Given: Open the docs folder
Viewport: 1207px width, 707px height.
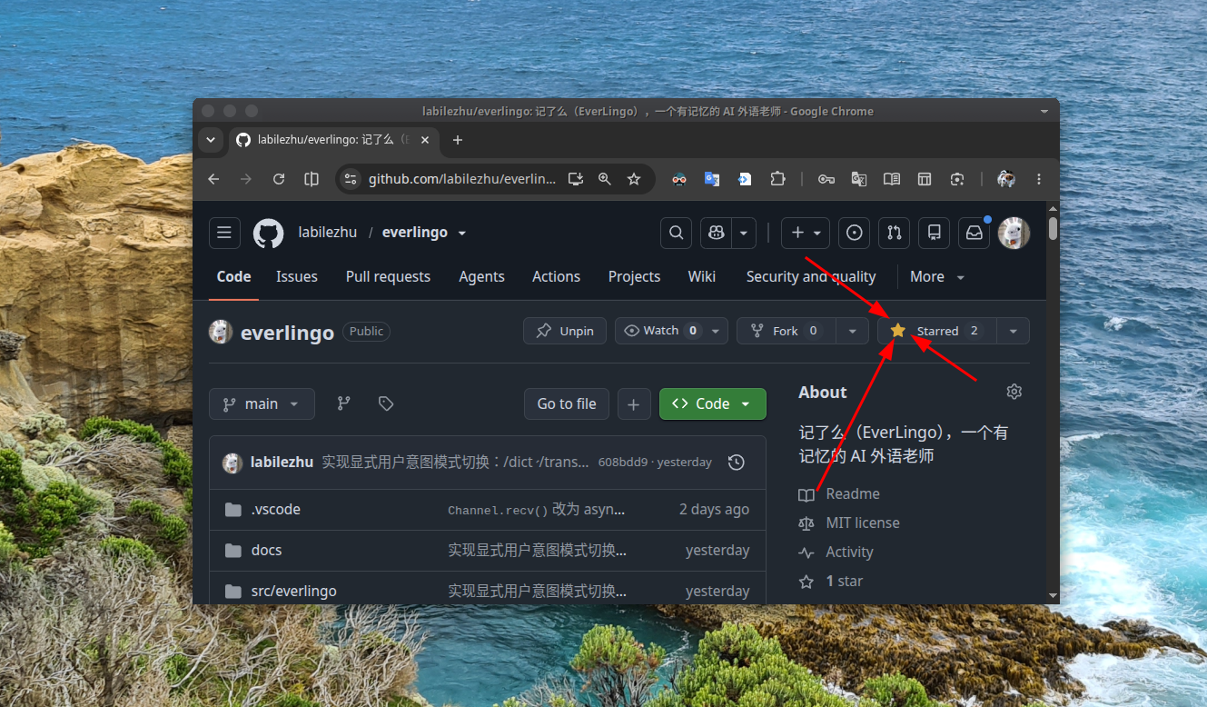Looking at the screenshot, I should [x=266, y=550].
